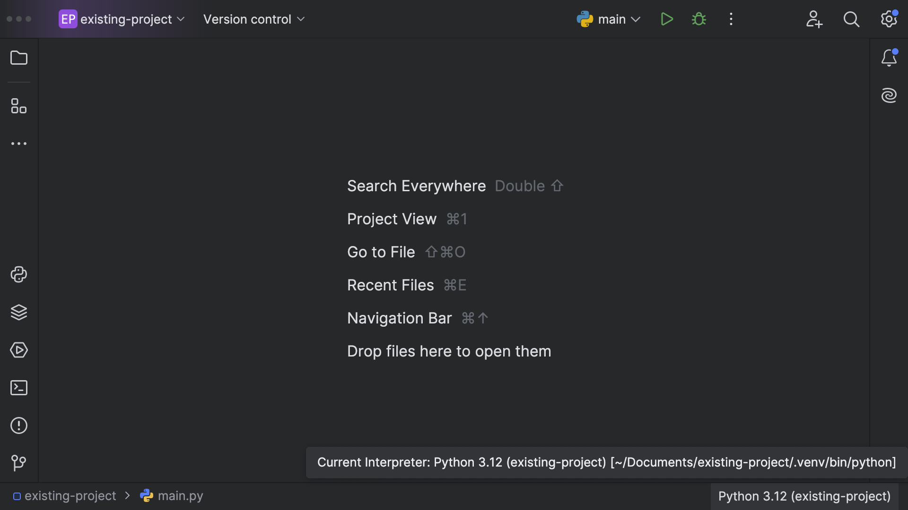Change interpreter via Python 3.12 status item
The image size is (908, 510).
click(804, 496)
